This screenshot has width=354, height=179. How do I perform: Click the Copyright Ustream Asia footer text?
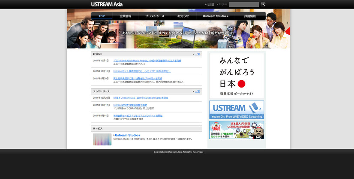click(x=178, y=152)
